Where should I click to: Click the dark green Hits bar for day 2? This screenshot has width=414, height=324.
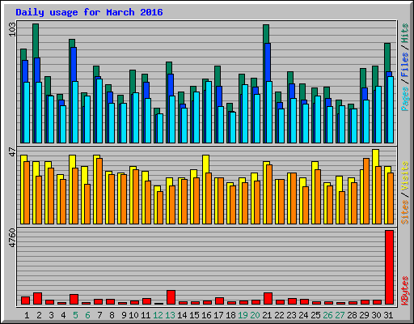coord(36,40)
